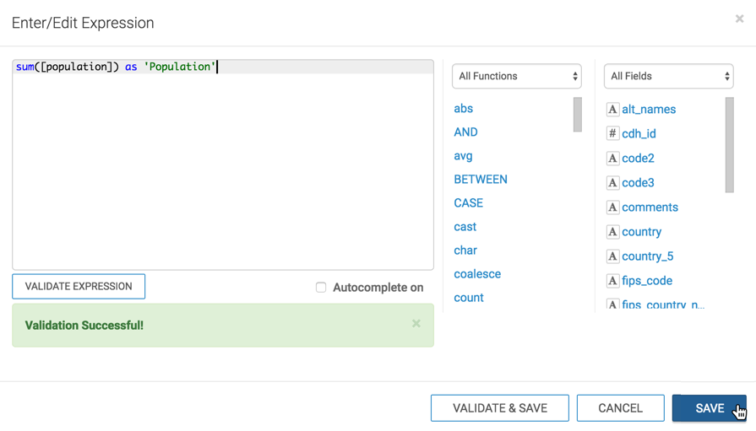
Task: Dismiss the Validation Successful message
Action: coord(416,324)
